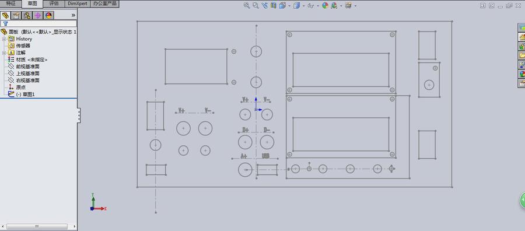
Task: Open the DimXpert tab
Action: tap(78, 3)
